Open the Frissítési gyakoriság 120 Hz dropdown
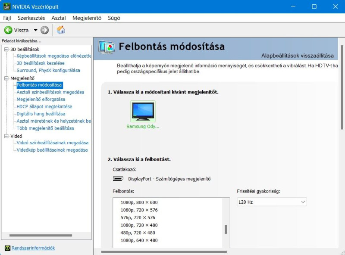This screenshot has width=345, height=255. pos(272,202)
